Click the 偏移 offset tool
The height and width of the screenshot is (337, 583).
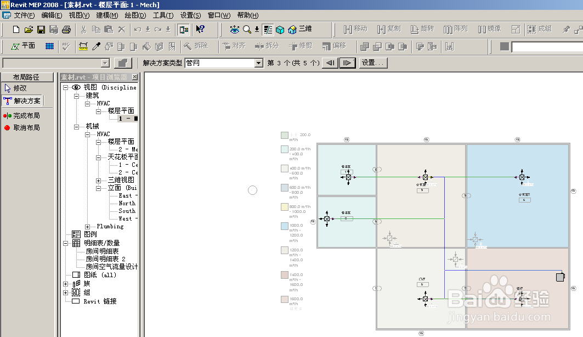tap(334, 46)
